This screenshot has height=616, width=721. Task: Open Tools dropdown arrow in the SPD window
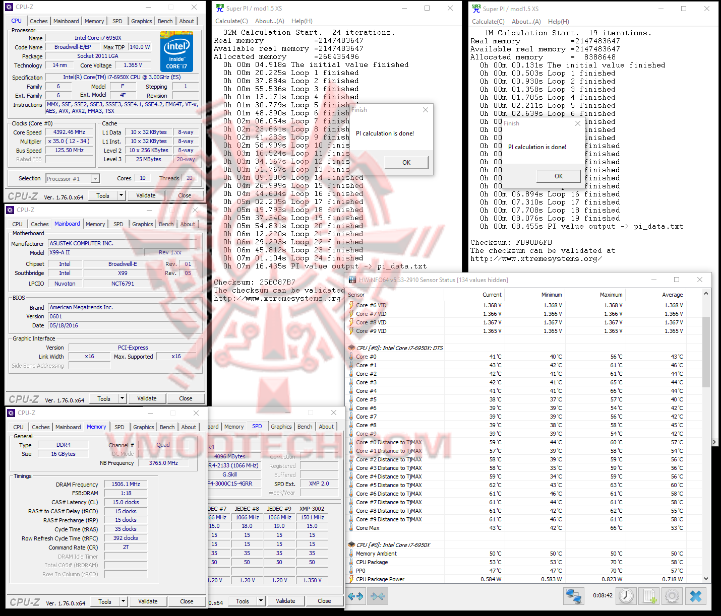coord(261,601)
